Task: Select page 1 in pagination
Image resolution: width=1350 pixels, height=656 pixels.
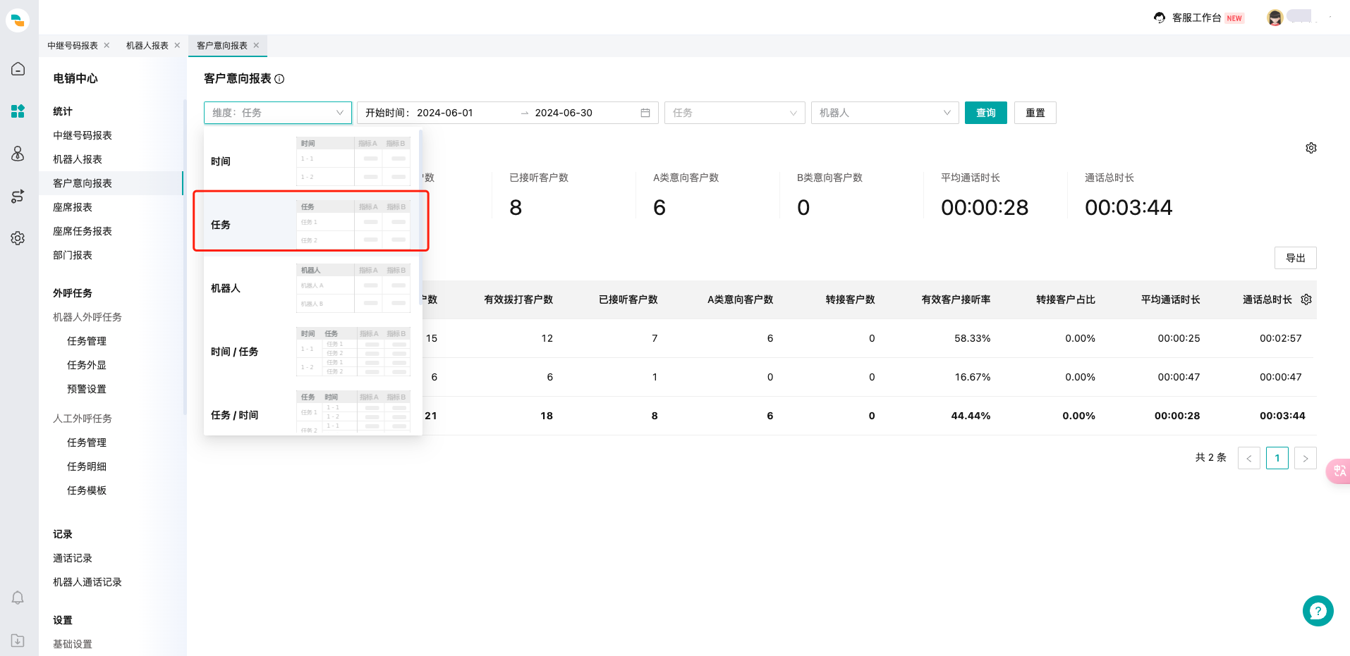Action: 1277,458
